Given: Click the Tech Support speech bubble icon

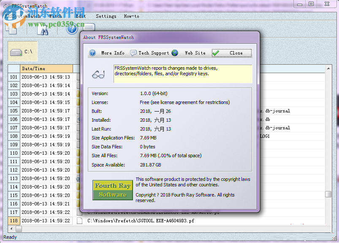Looking at the screenshot, I should (133, 53).
